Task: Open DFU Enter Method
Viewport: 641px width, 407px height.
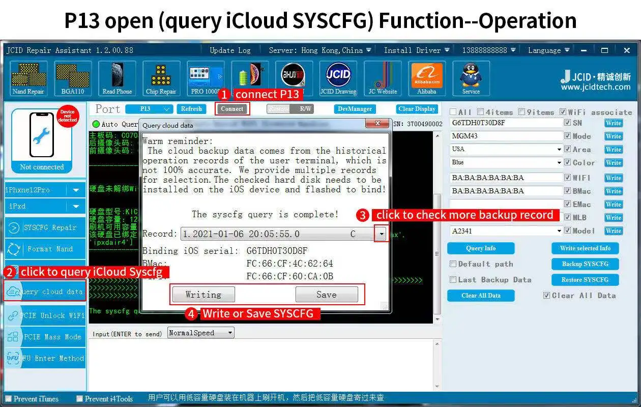Action: pyautogui.click(x=45, y=358)
